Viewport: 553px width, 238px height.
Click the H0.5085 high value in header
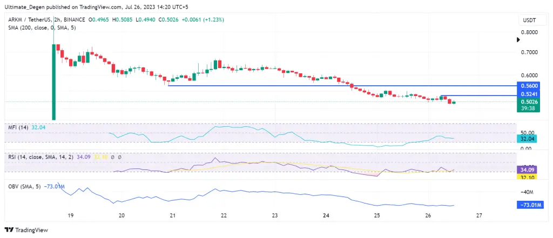pos(123,20)
